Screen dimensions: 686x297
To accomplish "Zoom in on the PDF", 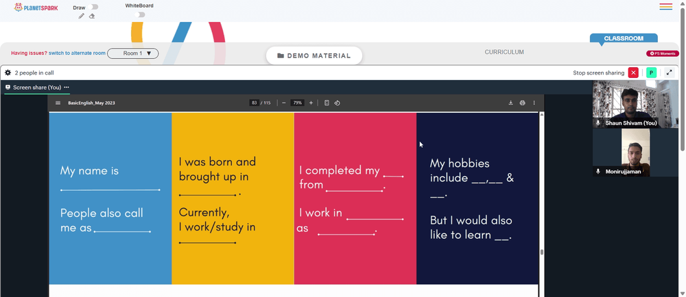I will pyautogui.click(x=311, y=103).
